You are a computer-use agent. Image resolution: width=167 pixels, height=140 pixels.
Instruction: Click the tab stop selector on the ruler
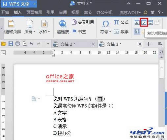pos(3,53)
